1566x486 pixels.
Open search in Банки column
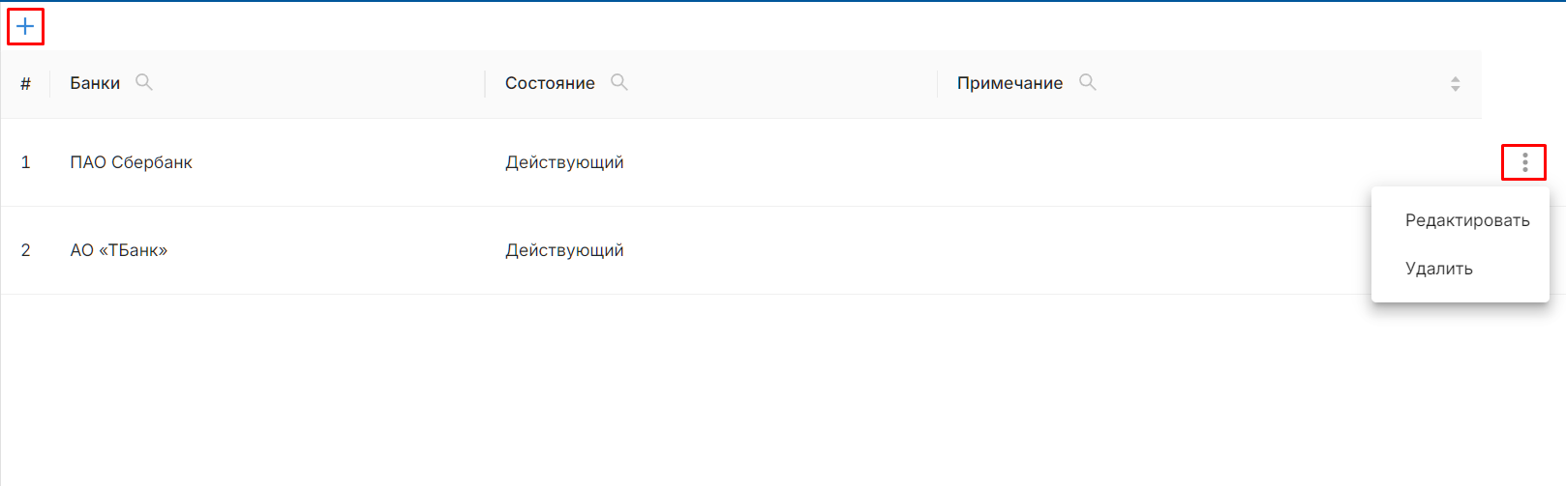click(x=144, y=82)
